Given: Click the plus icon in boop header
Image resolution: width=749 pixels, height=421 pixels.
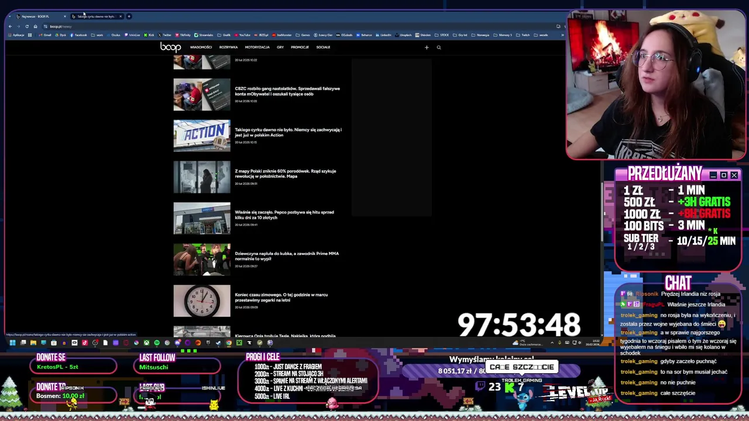Looking at the screenshot, I should click(x=427, y=47).
